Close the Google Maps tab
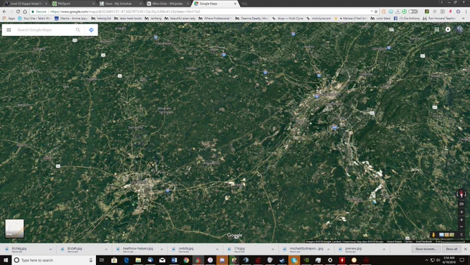The image size is (470, 265). click(235, 3)
